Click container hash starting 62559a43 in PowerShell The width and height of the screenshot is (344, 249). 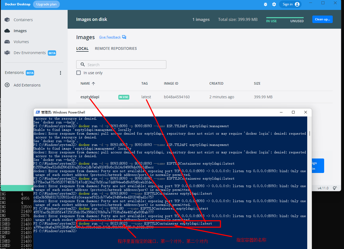click(x=94, y=167)
